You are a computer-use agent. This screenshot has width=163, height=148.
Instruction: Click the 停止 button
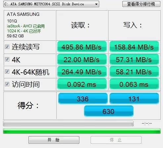[x=116, y=140]
